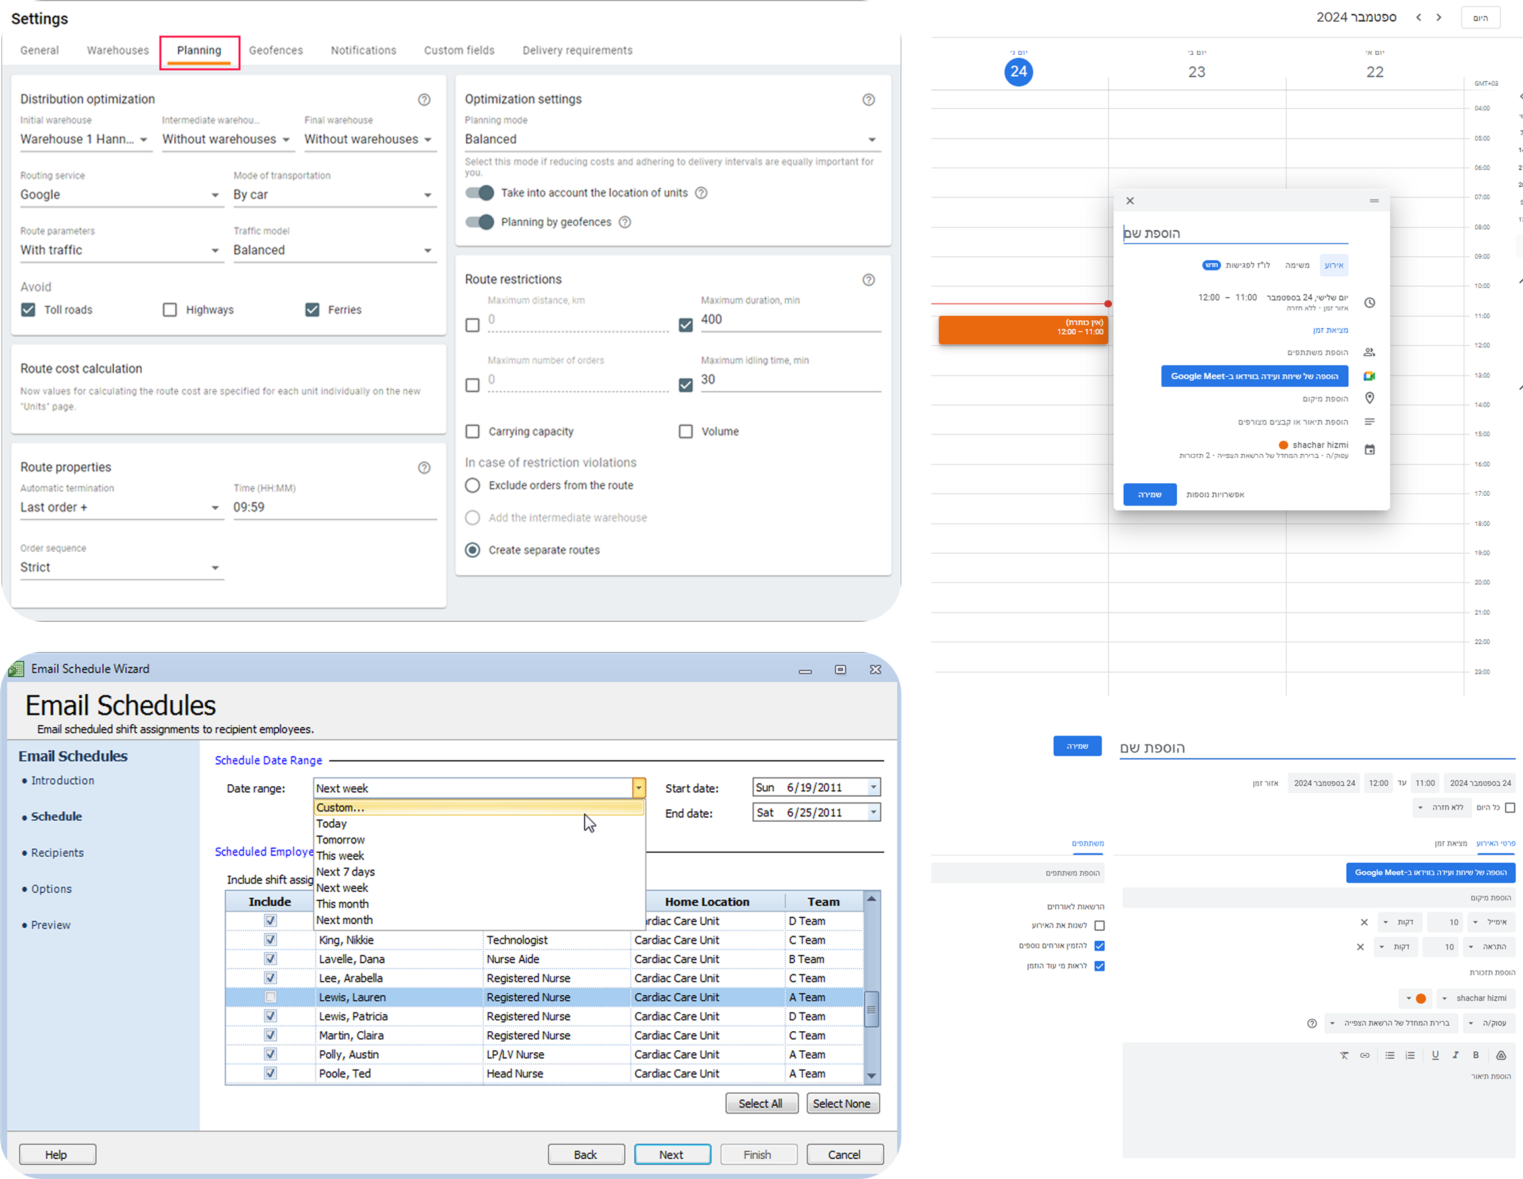Open Optimization settings help icon

868,100
